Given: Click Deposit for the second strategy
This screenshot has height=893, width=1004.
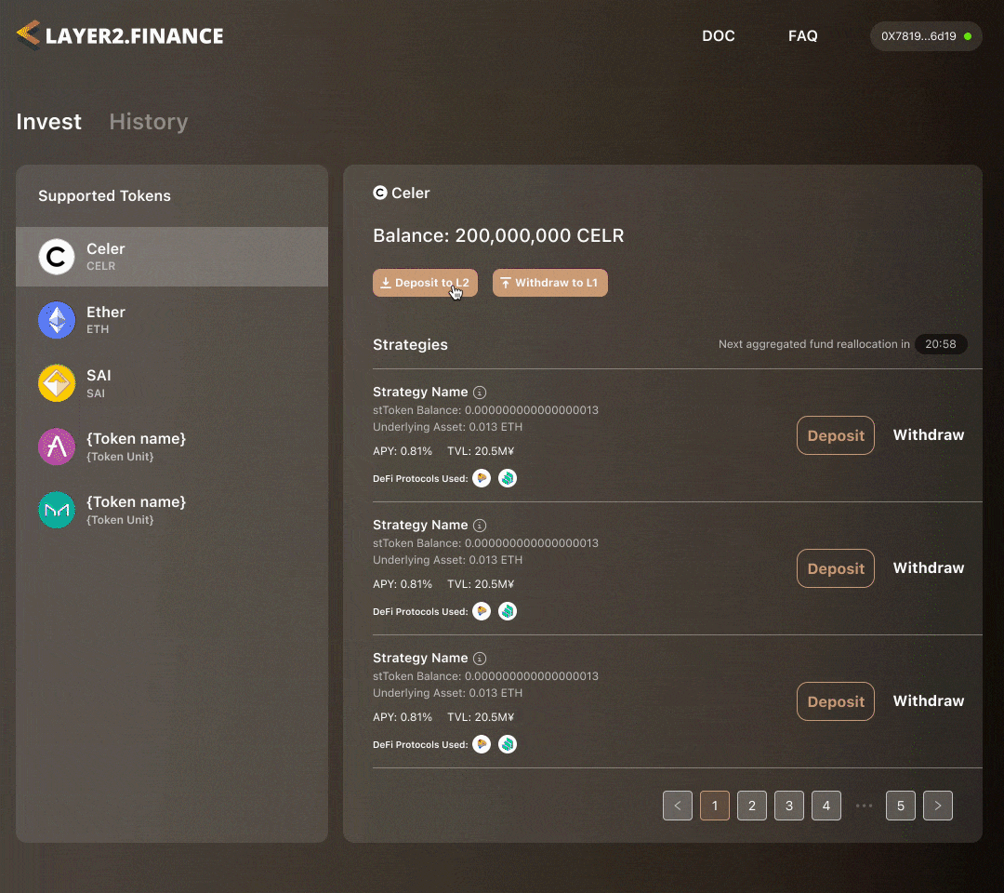Looking at the screenshot, I should pyautogui.click(x=836, y=569).
